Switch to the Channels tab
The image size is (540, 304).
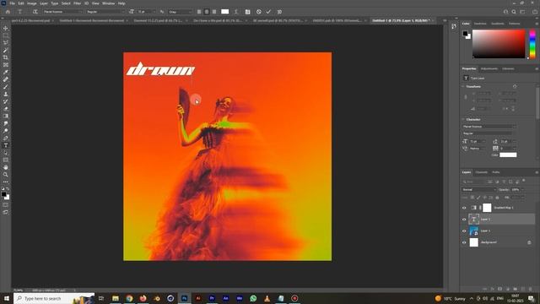(x=482, y=172)
